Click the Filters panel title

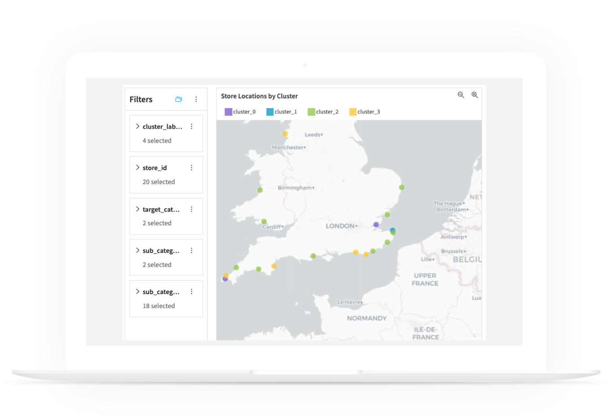tap(141, 100)
